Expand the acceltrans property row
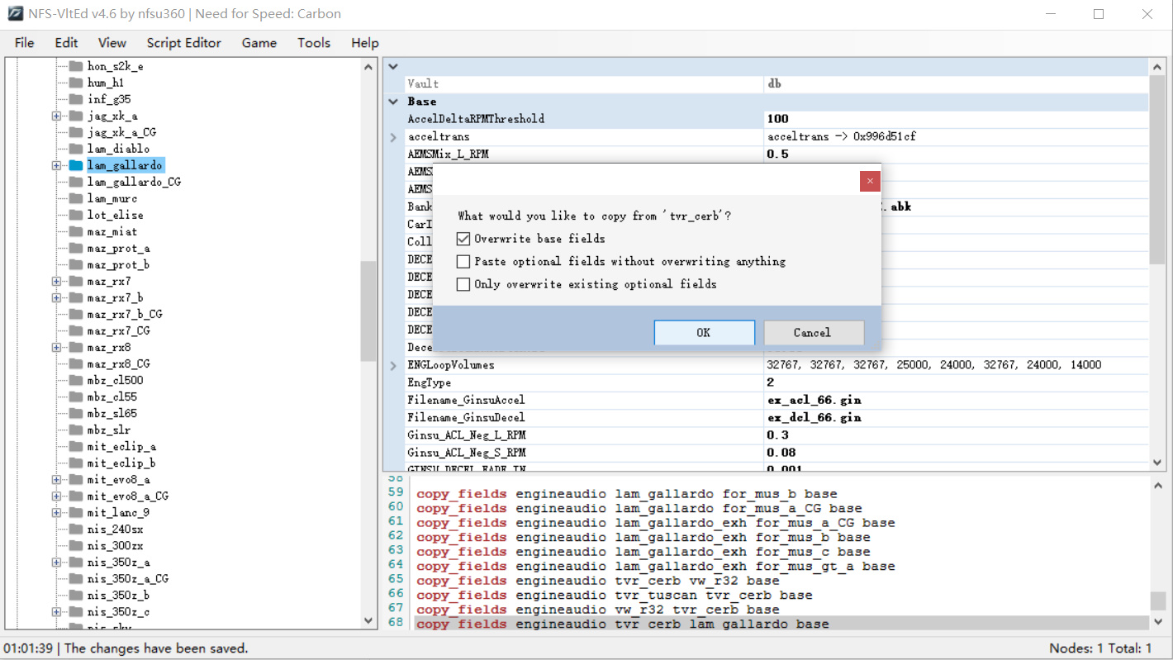The image size is (1173, 660). click(x=393, y=137)
